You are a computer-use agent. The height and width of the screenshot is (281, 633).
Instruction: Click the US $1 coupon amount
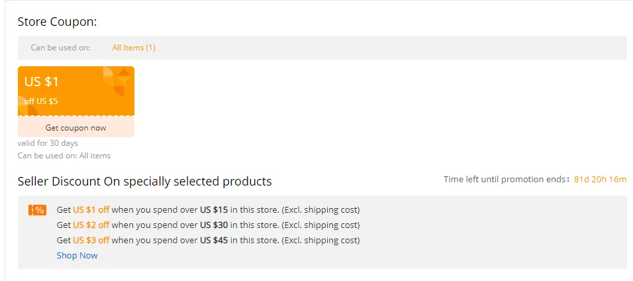click(x=42, y=82)
